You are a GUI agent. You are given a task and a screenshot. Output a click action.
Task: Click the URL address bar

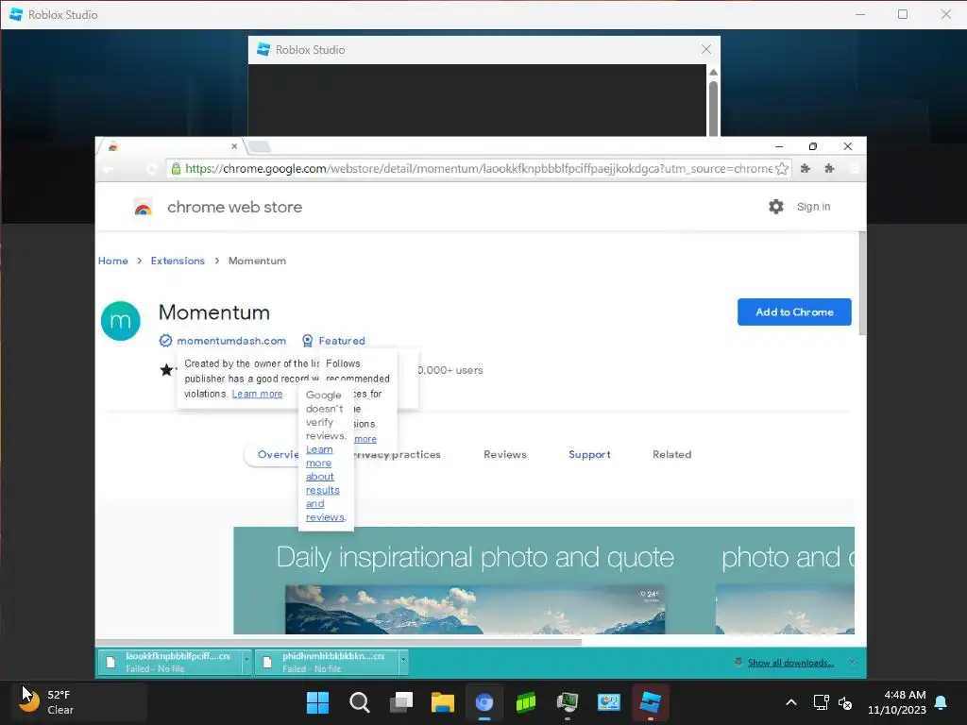click(x=478, y=168)
